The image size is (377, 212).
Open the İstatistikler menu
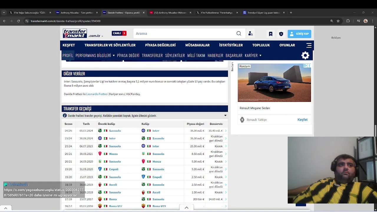coord(231,45)
